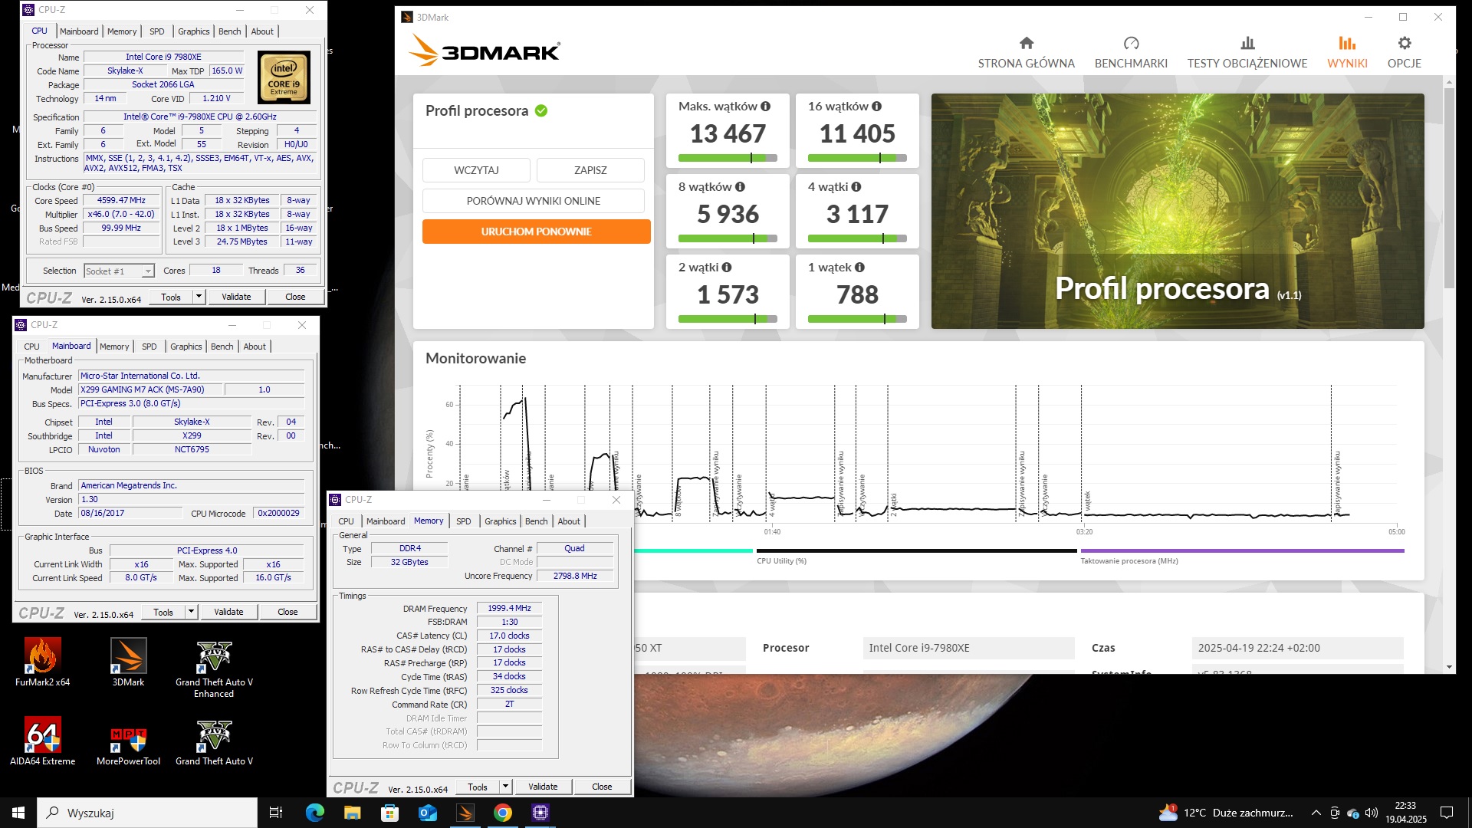Image resolution: width=1472 pixels, height=828 pixels.
Task: Click Core Speed value 4599.47 MHz
Action: [121, 201]
